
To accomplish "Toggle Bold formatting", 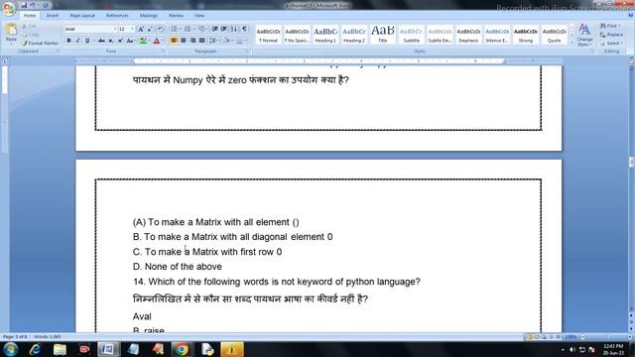I will point(68,41).
